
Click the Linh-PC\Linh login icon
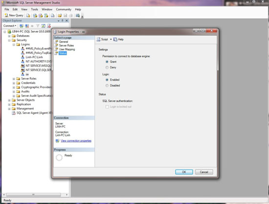(22, 57)
